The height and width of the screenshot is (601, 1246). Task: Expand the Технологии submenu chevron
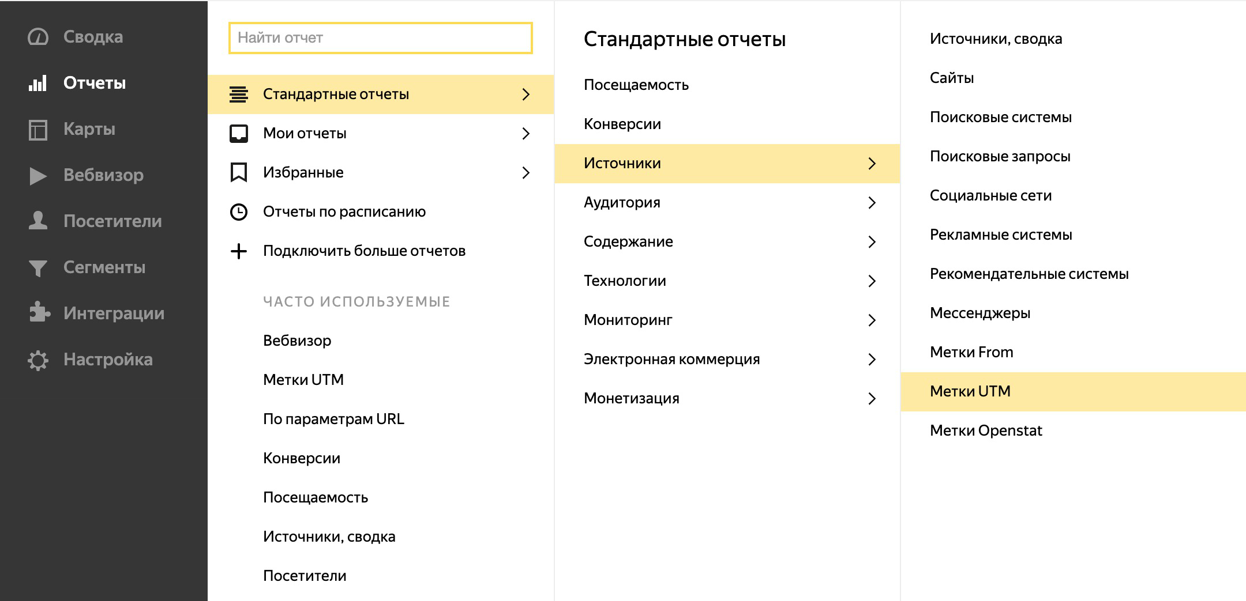pyautogui.click(x=872, y=281)
